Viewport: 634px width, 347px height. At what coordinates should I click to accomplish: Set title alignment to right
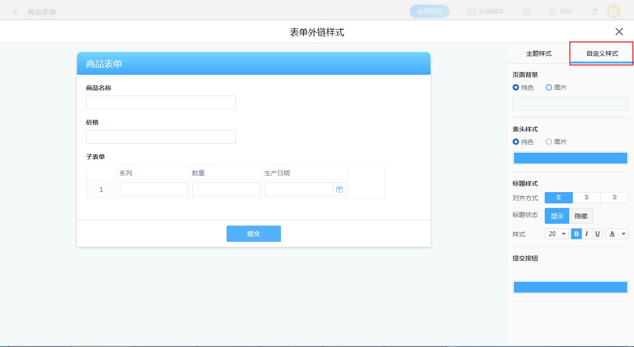click(614, 198)
